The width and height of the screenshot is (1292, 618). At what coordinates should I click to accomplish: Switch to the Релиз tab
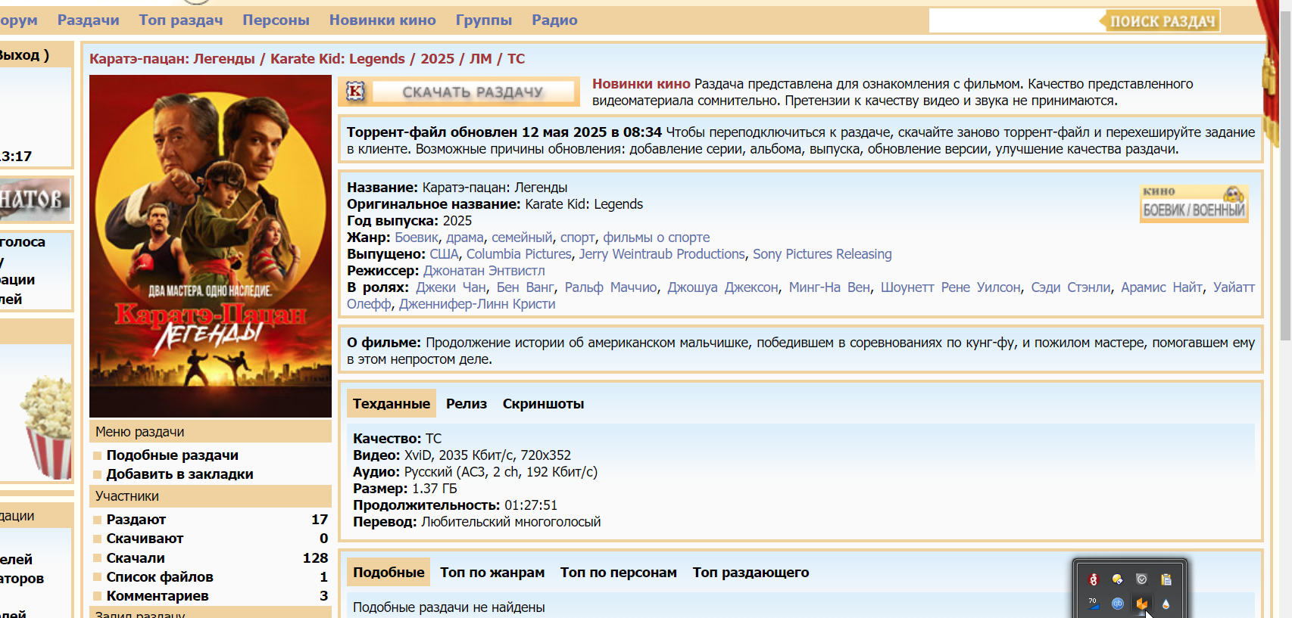467,404
